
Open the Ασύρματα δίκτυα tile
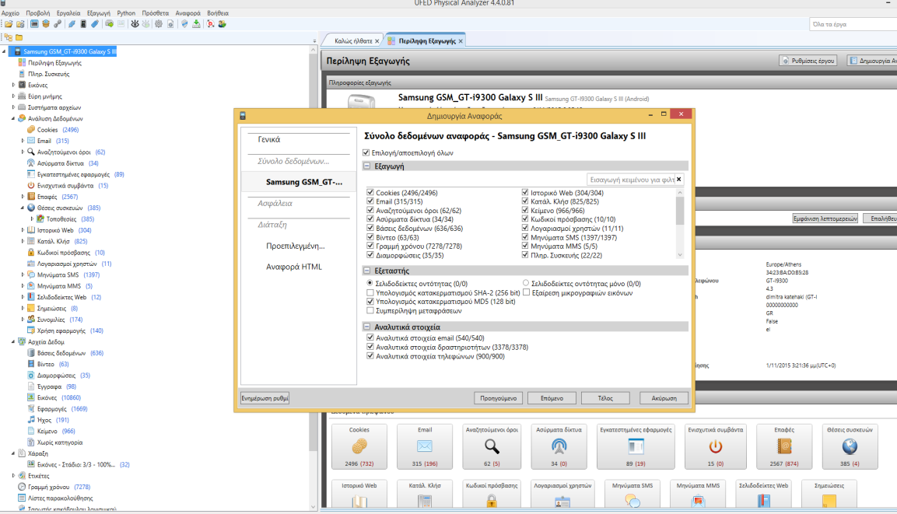[x=559, y=446]
